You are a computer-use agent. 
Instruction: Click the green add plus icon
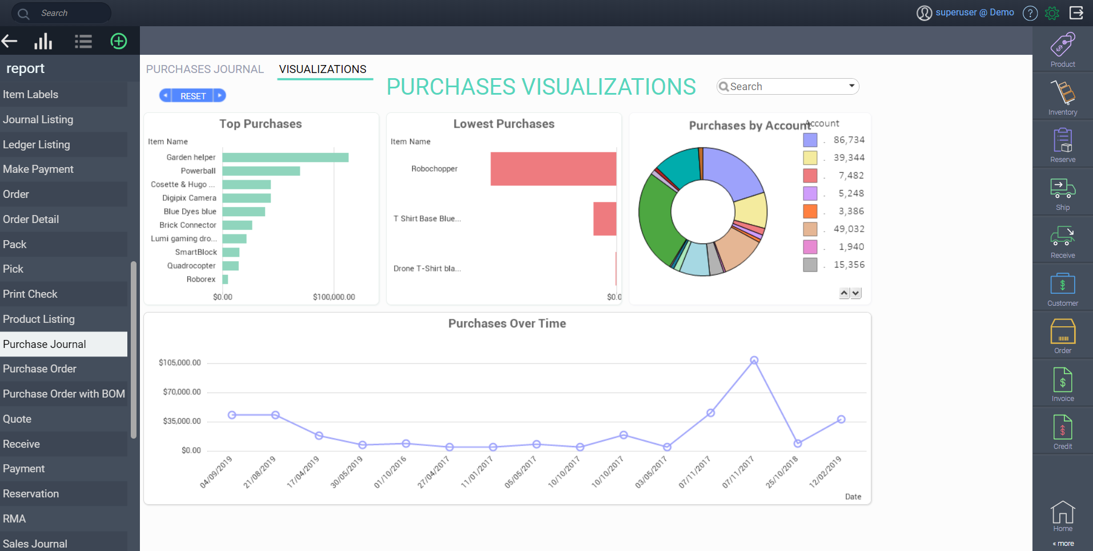tap(119, 41)
